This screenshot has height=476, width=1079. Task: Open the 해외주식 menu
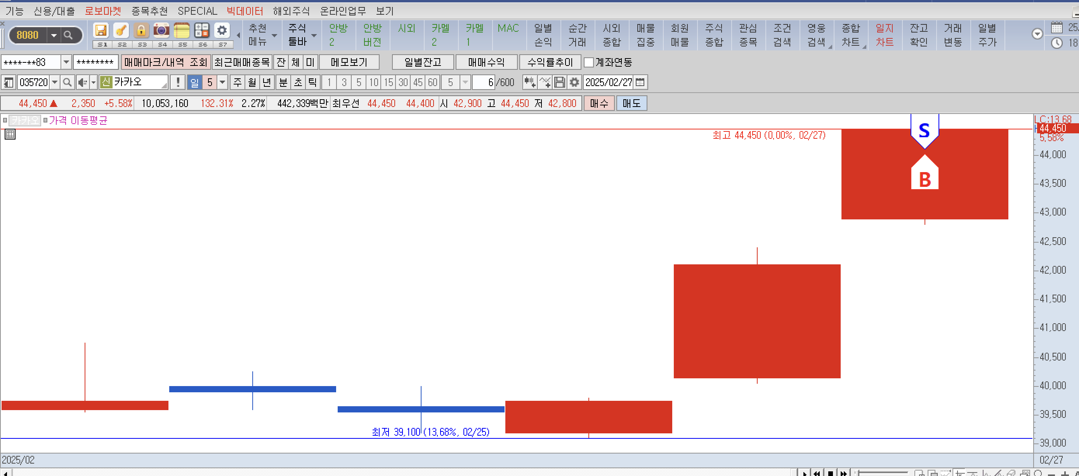coord(291,11)
